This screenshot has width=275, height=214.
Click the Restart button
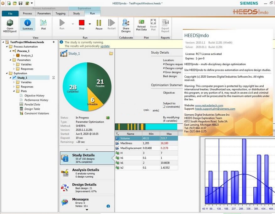(111, 24)
